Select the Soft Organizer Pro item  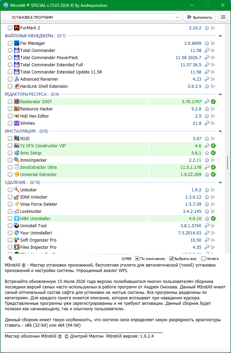pyautogui.click(x=38, y=240)
